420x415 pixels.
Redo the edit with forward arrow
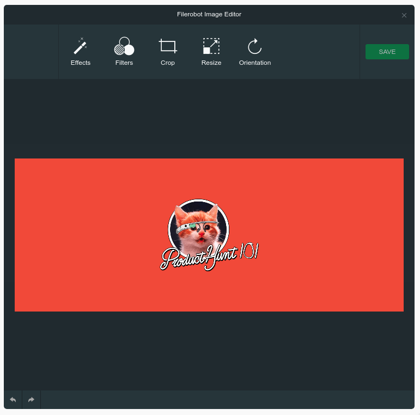32,399
